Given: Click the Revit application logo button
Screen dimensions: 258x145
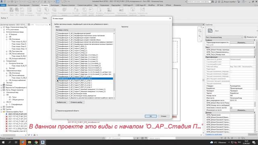Looking at the screenshot, I should [x=2, y=2].
